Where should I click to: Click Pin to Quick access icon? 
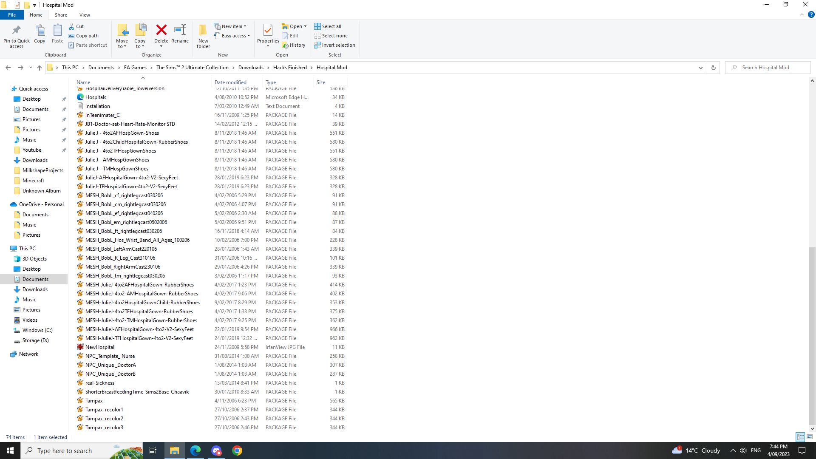tap(16, 31)
